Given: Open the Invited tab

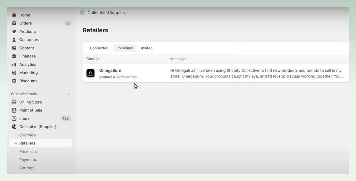Looking at the screenshot, I should coord(147,48).
